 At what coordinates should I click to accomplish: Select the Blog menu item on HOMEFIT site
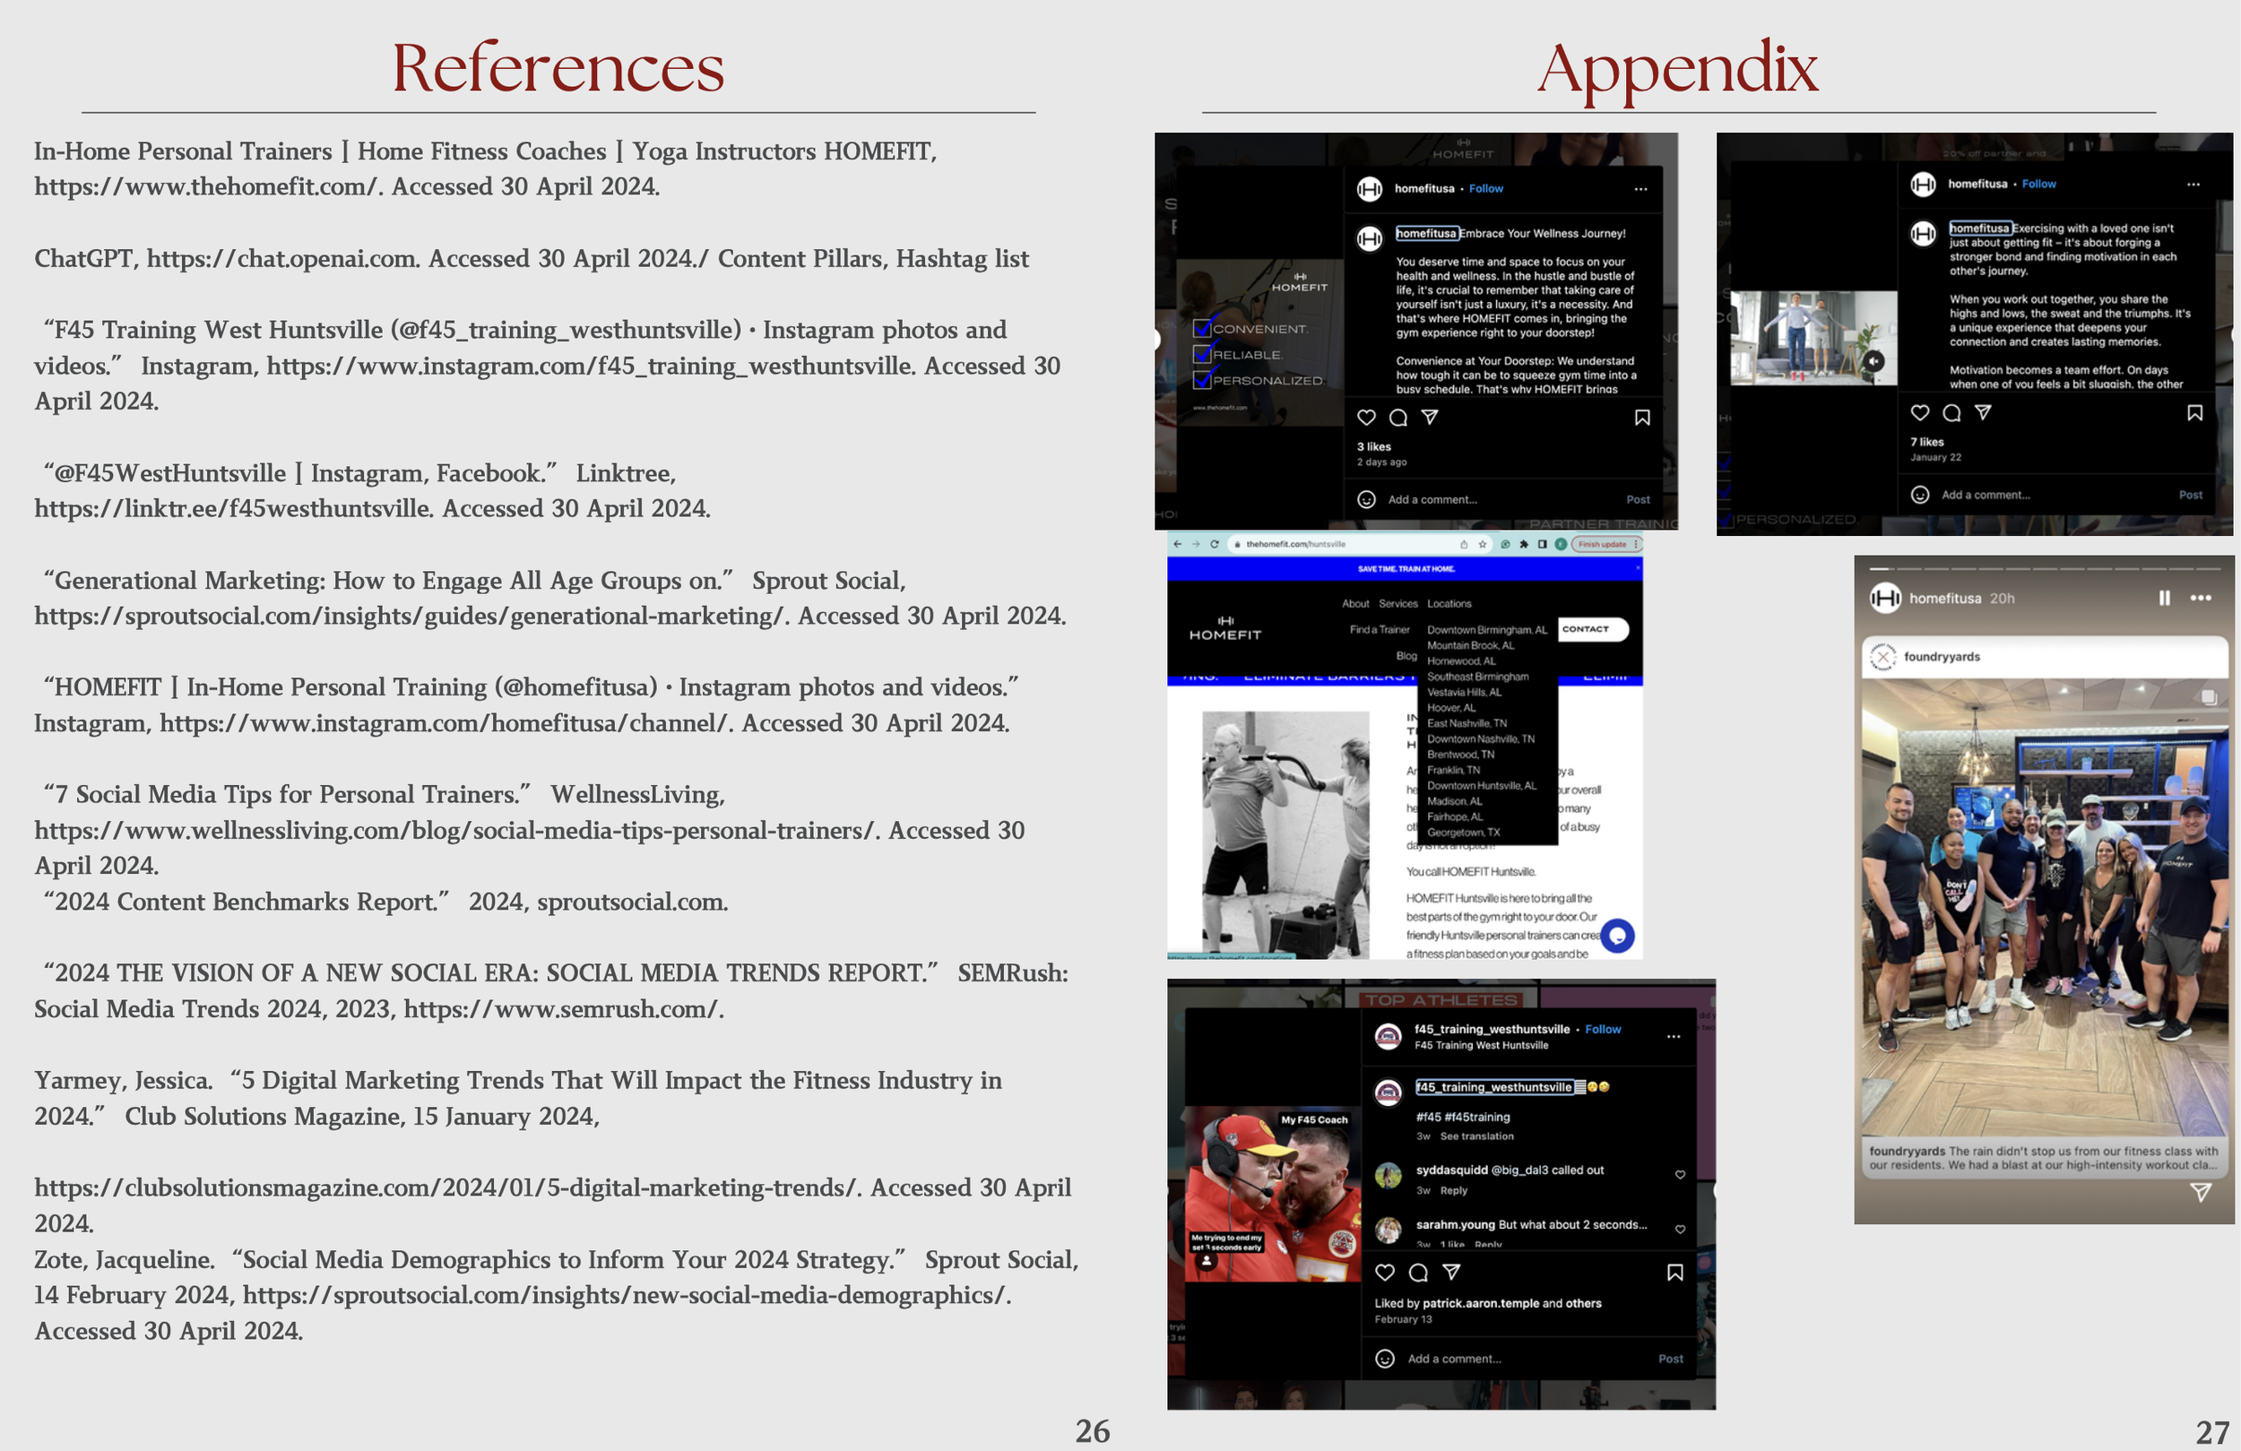pos(1406,656)
